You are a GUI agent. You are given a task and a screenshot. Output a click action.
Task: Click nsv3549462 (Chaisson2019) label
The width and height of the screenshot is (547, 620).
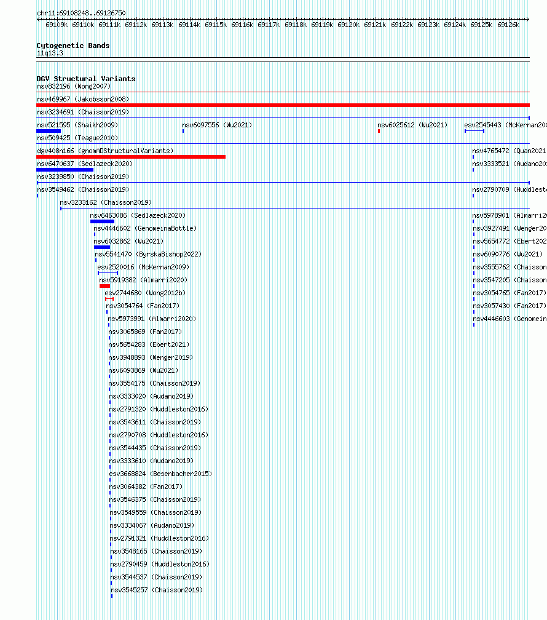pyautogui.click(x=83, y=190)
